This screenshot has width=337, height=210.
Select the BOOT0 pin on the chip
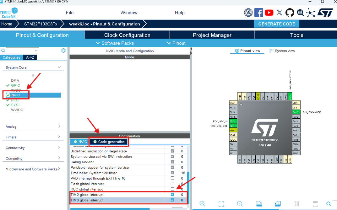coord(258,96)
